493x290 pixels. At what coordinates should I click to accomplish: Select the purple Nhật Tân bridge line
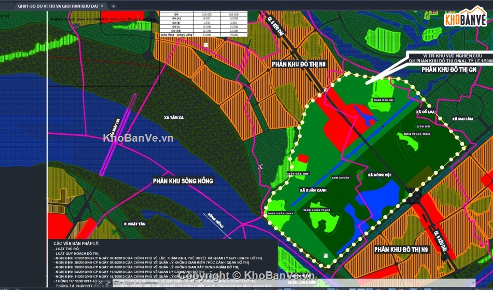[x=118, y=134]
